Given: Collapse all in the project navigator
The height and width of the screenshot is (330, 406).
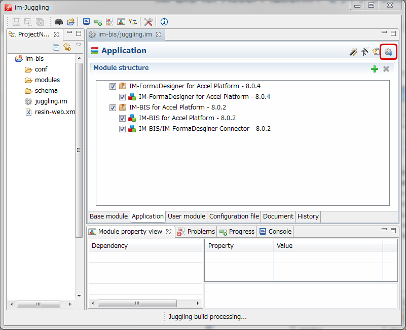Looking at the screenshot, I should click(x=56, y=48).
